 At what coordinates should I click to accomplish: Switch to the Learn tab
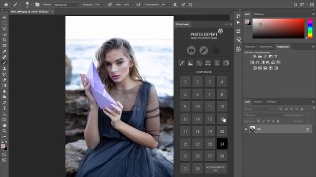click(250, 47)
